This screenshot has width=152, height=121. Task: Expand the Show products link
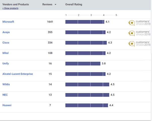click(x=10, y=8)
